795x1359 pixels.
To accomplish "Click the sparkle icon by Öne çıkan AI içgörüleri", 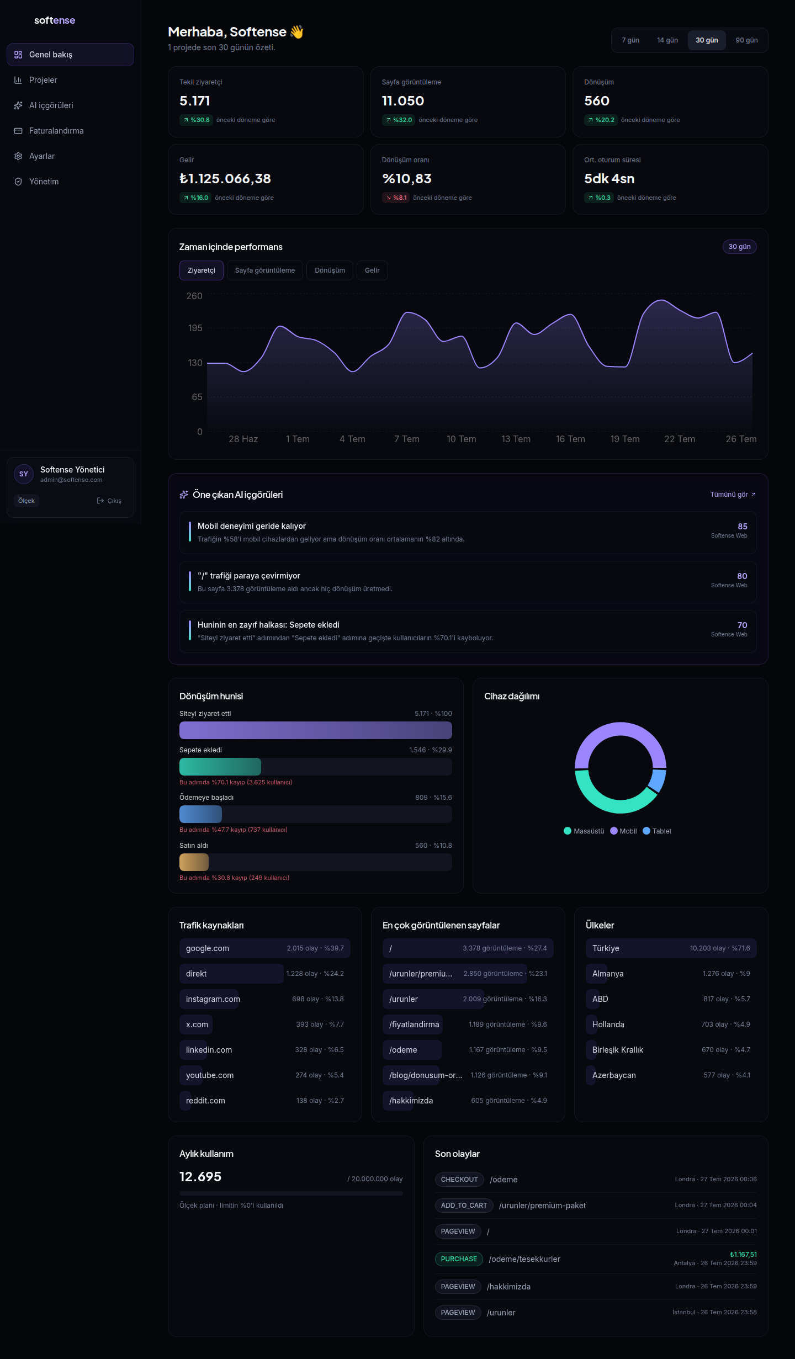I will 184,495.
